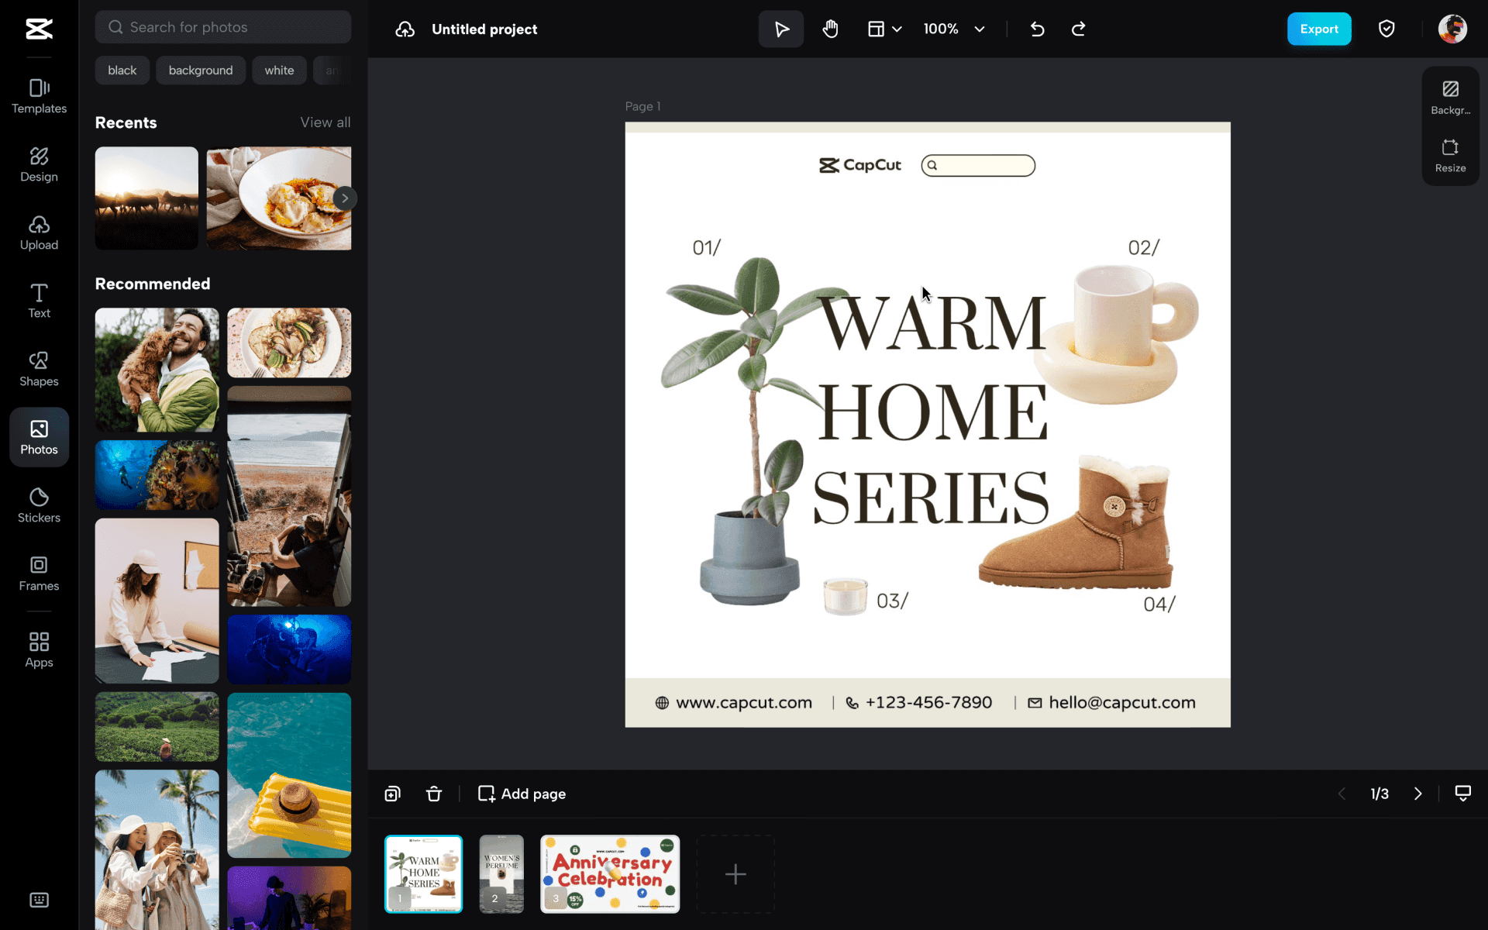Switch to the Text tab
Image resolution: width=1488 pixels, height=930 pixels.
point(39,301)
